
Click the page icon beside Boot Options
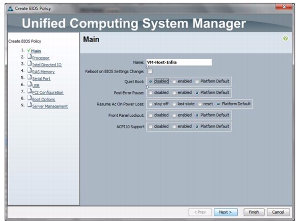tap(30, 98)
